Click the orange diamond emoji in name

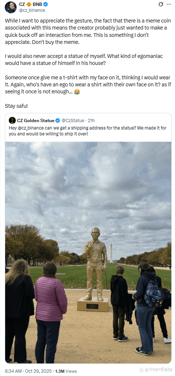coord(28,4)
